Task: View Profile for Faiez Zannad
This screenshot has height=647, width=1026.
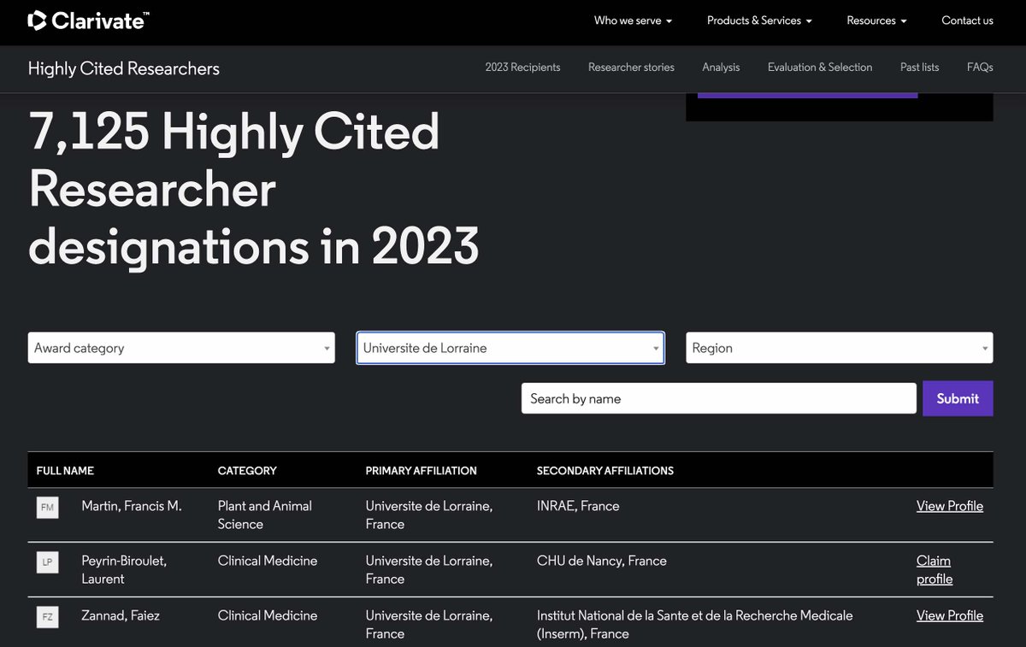Action: coord(950,615)
